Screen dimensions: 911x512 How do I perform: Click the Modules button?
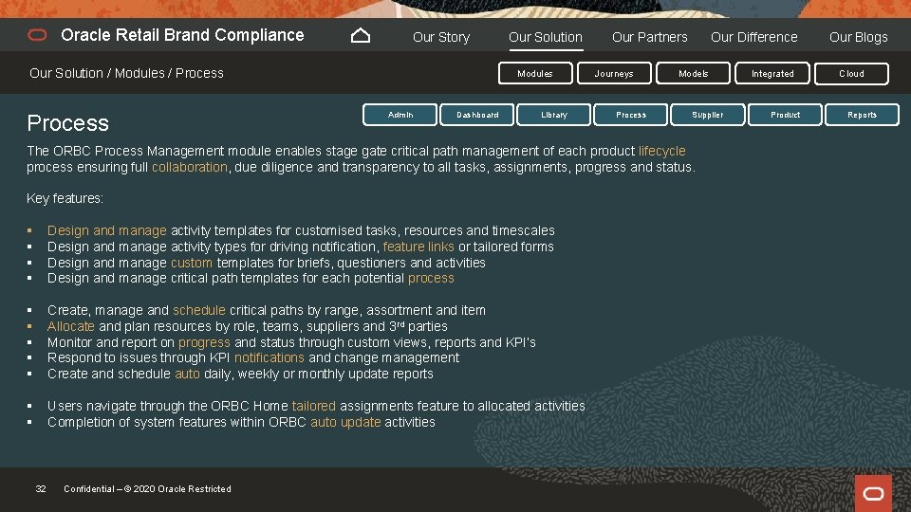pos(535,74)
